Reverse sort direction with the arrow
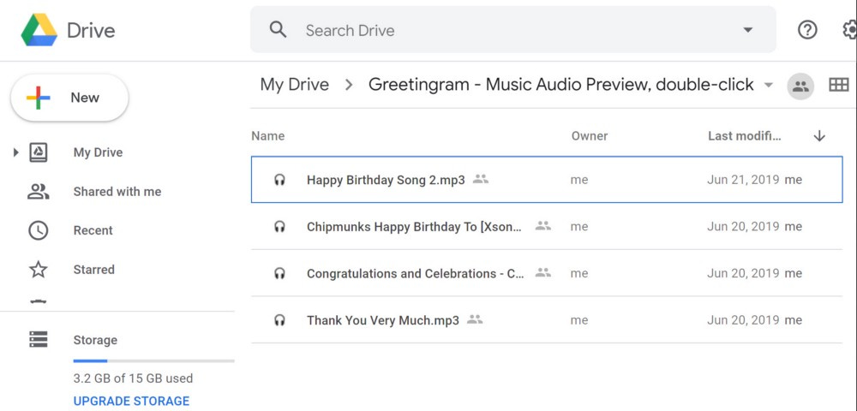Screen dimensions: 857x411 [818, 136]
